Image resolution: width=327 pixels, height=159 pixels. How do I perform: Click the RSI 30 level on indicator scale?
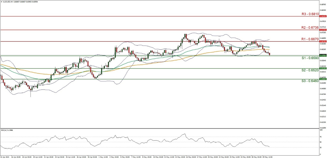pyautogui.click(x=321, y=147)
